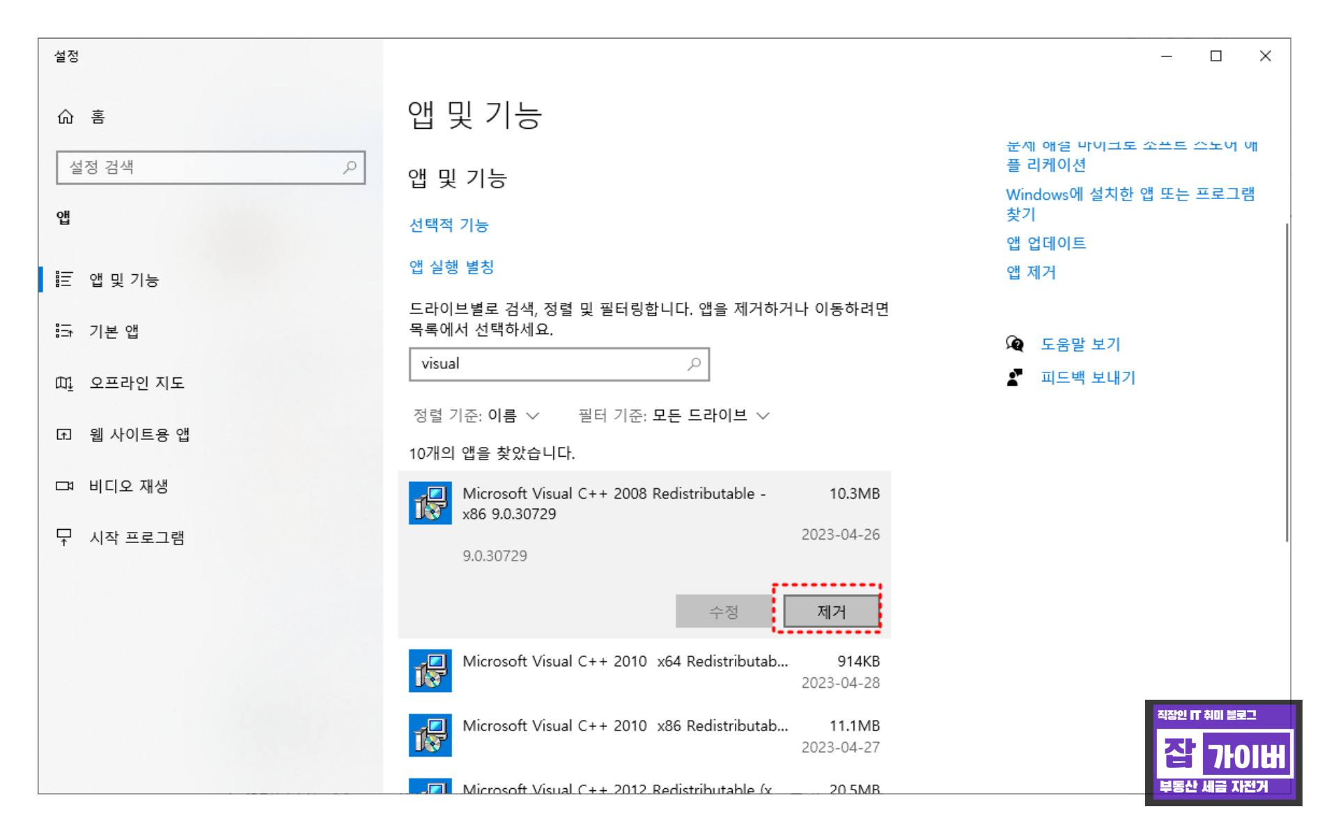Image resolution: width=1329 pixels, height=832 pixels.
Task: Click the 피드백 보내기 person icon
Action: click(1015, 377)
